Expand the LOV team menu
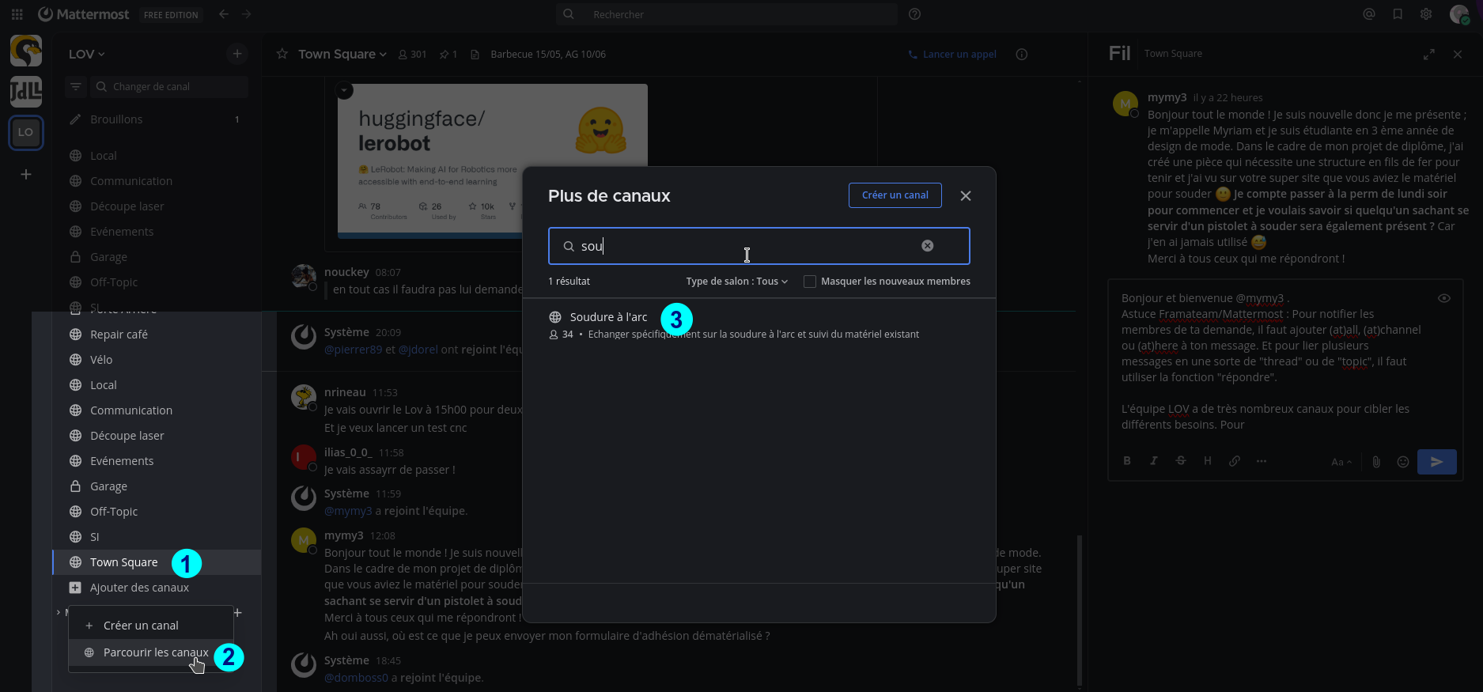 pos(86,54)
